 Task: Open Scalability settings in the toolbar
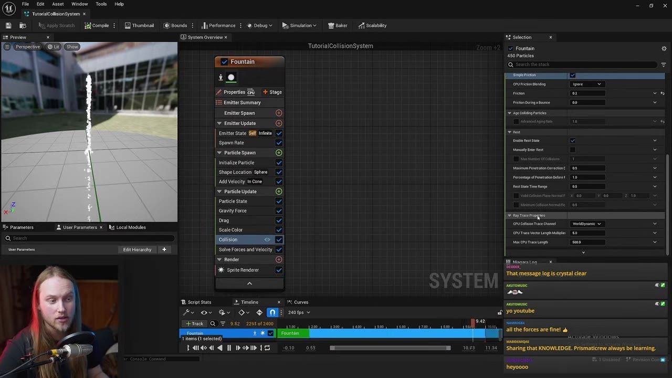point(372,25)
